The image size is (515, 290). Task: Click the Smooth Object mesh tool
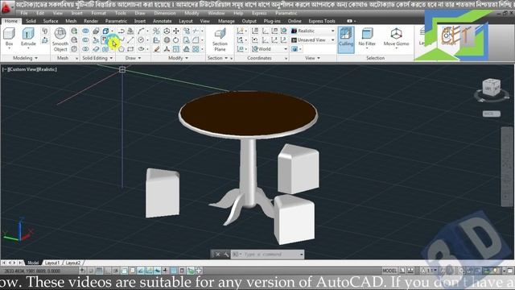click(x=60, y=39)
